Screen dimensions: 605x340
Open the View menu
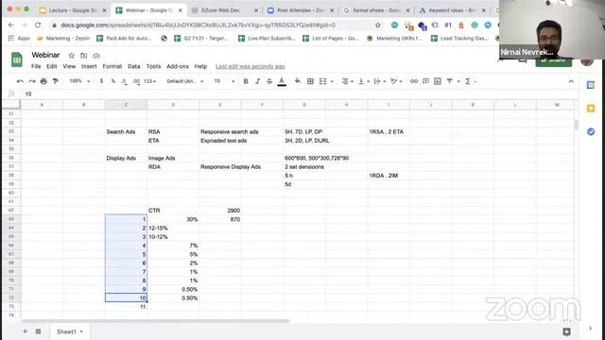[x=69, y=66]
